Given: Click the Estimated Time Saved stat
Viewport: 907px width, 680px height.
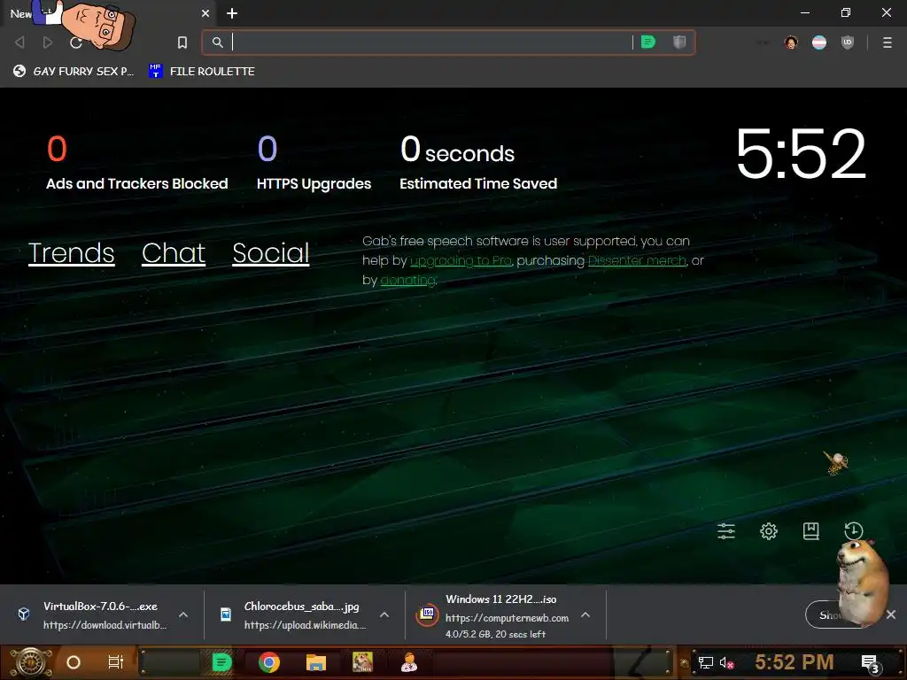Looking at the screenshot, I should point(478,162).
